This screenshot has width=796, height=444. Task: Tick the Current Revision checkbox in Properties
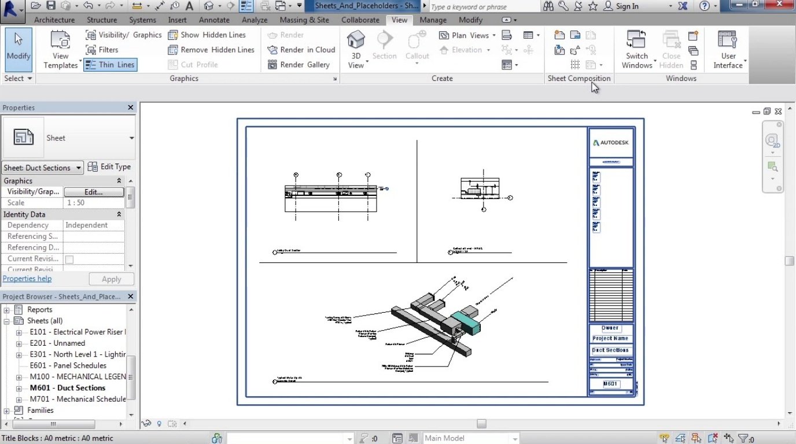click(x=69, y=260)
